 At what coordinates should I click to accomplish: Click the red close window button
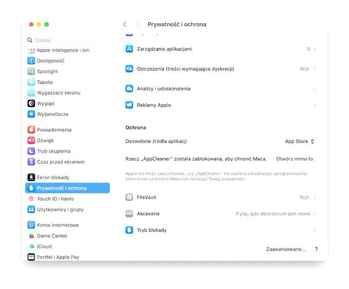pyautogui.click(x=31, y=24)
